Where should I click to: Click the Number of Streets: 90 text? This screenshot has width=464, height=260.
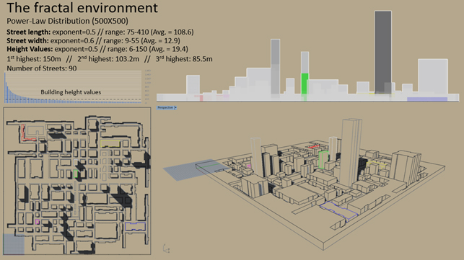[42, 68]
